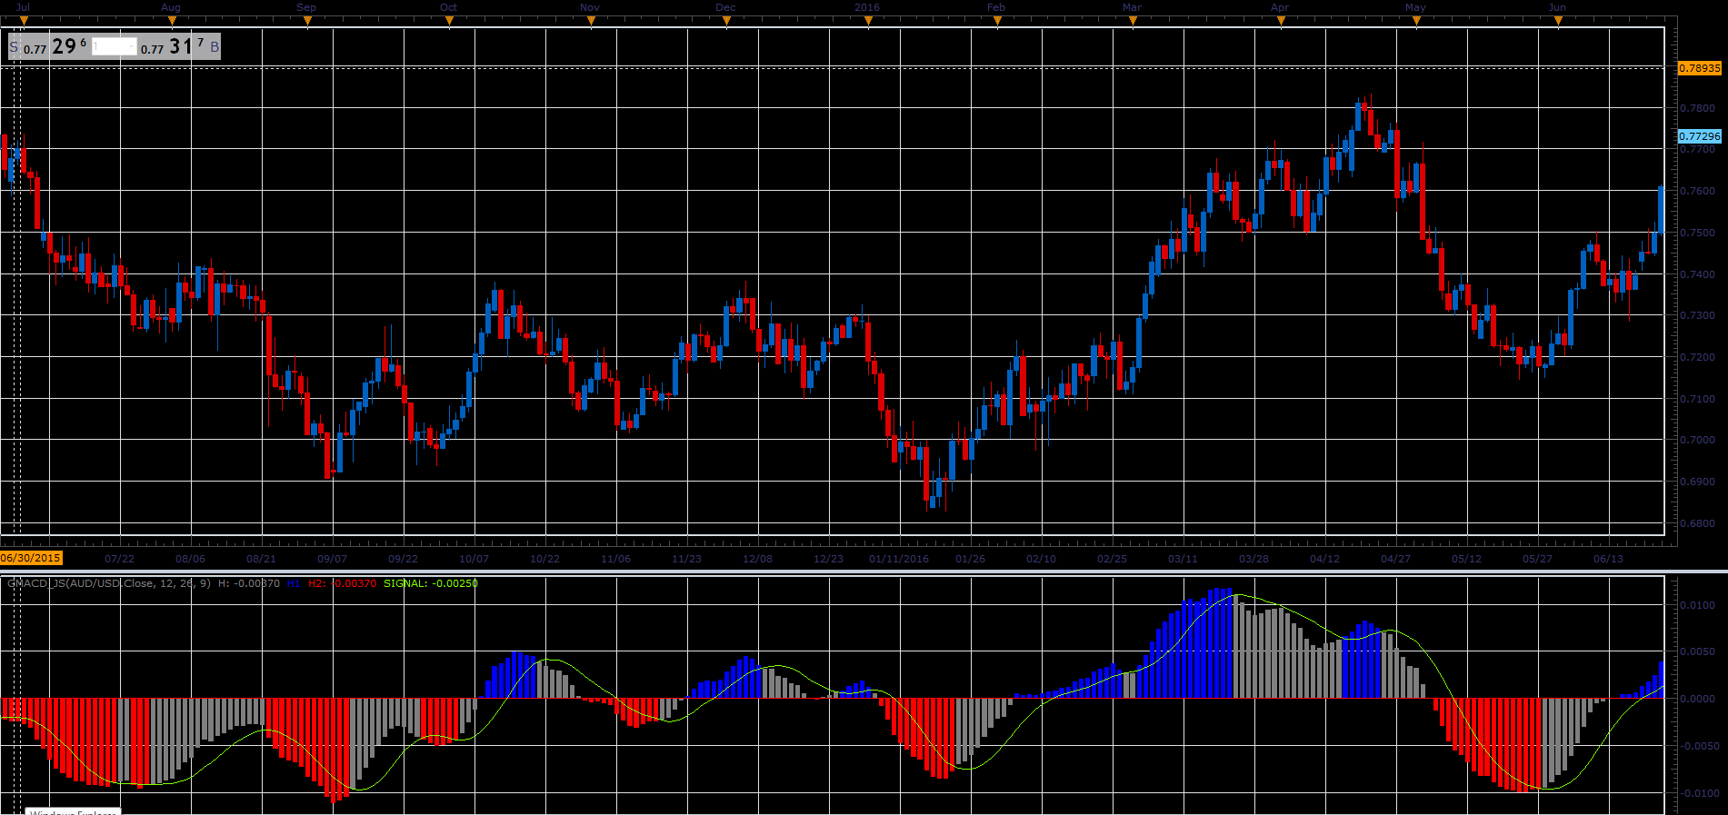1728x815 pixels.
Task: Click the Jul orange month marker
Action: point(24,19)
